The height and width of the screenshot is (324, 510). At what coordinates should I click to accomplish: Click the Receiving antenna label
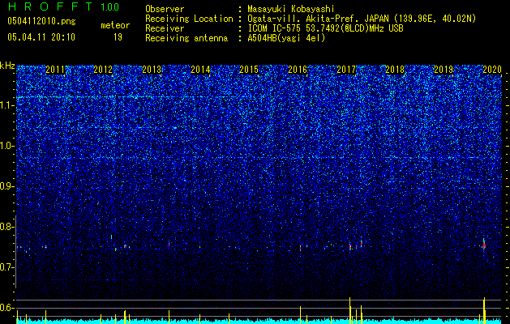[x=186, y=38]
